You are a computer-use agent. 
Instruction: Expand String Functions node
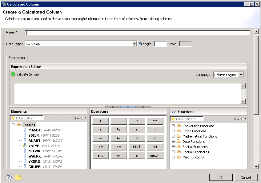173,131
